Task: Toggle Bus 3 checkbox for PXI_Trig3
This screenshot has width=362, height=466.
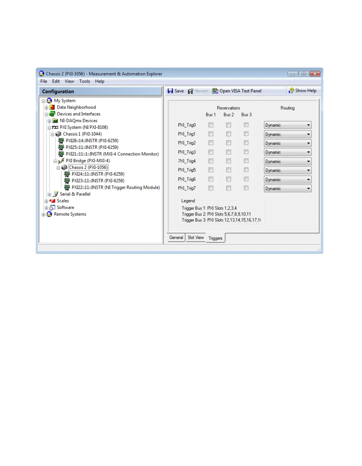Action: (246, 152)
